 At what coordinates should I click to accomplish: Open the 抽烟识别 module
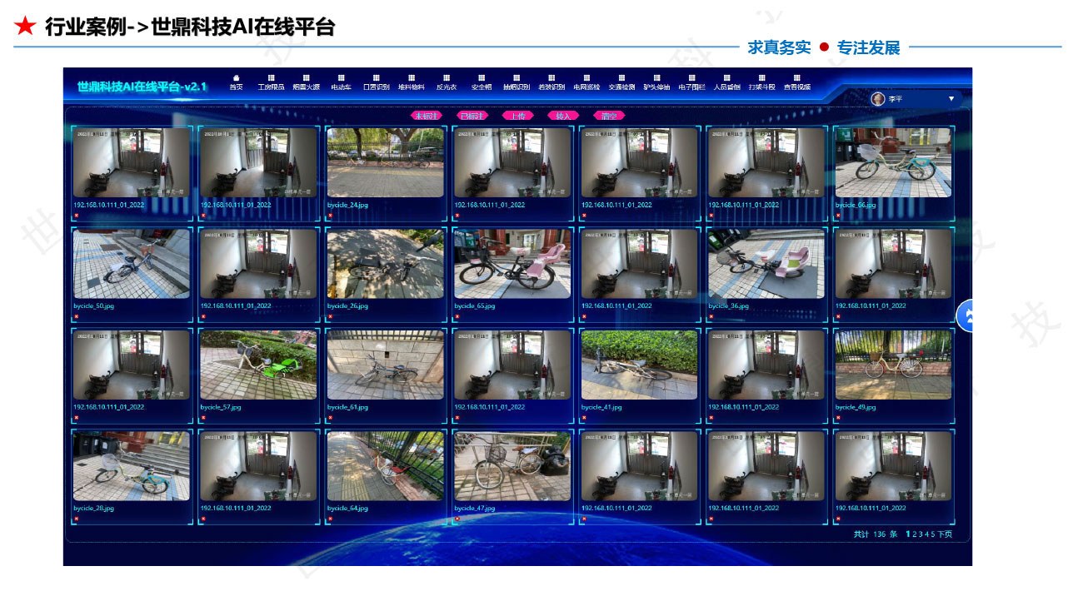point(517,82)
